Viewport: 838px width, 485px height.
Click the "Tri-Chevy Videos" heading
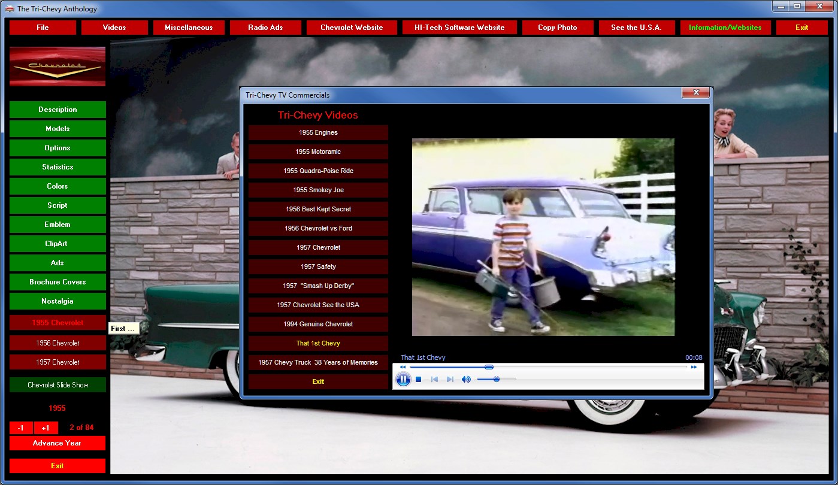(x=318, y=116)
